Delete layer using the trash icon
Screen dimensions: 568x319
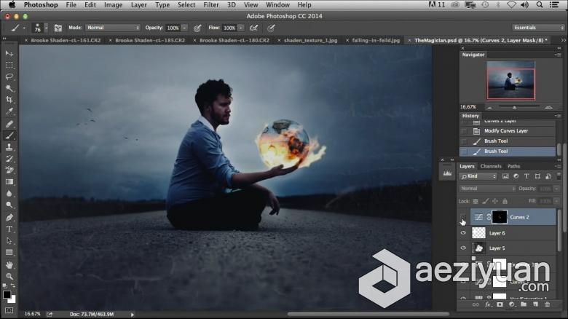(548, 304)
